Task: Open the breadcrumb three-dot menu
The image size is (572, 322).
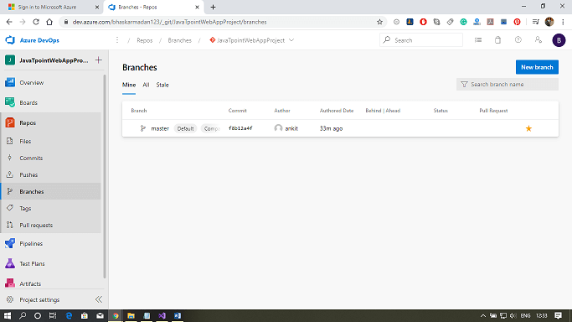Action: (x=117, y=40)
